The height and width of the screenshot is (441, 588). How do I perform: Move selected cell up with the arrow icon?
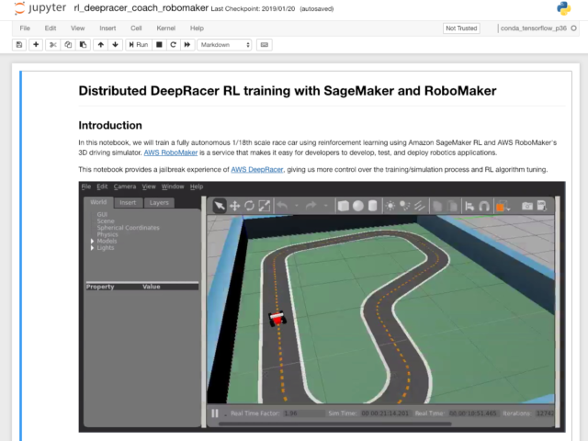click(x=100, y=45)
